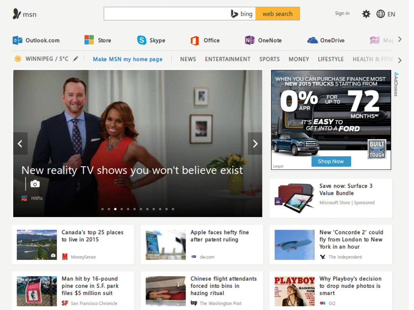The width and height of the screenshot is (414, 310).
Task: Open the NEWS section
Action: pyautogui.click(x=188, y=59)
